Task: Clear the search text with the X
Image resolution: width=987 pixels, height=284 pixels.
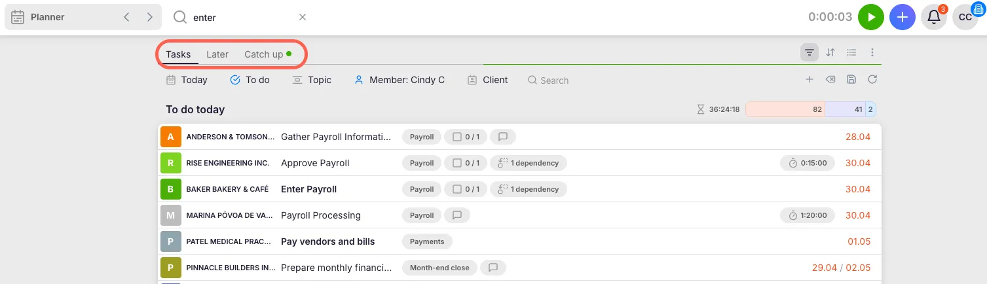Action: click(303, 18)
